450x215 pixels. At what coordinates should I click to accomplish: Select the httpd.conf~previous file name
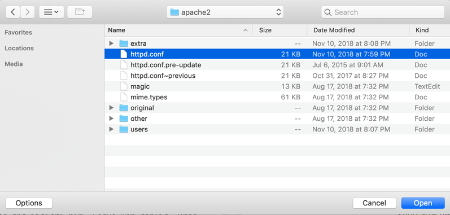click(163, 76)
